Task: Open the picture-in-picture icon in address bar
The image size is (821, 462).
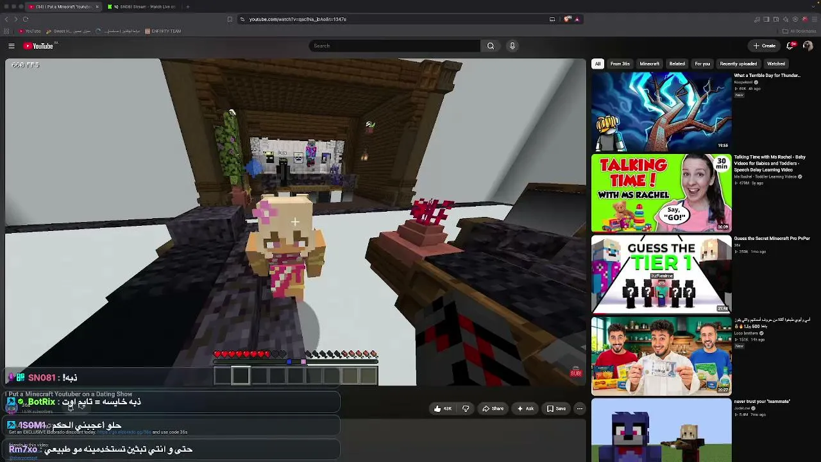Action: pos(552,19)
